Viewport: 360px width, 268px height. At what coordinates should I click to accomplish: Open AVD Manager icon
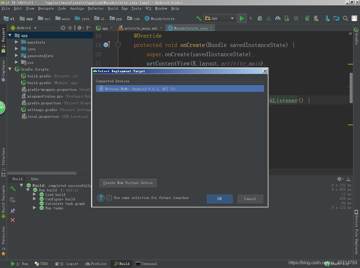[x=316, y=18]
